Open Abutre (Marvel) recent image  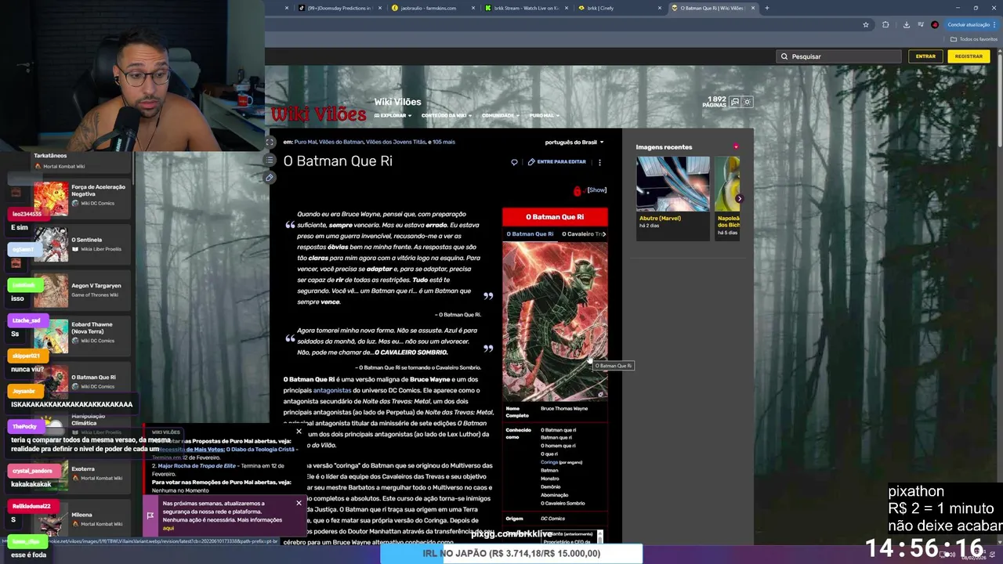click(672, 185)
